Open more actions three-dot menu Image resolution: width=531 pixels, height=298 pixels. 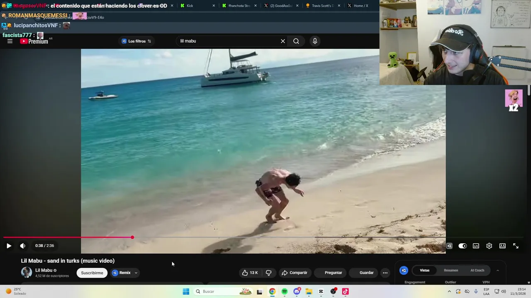click(385, 273)
